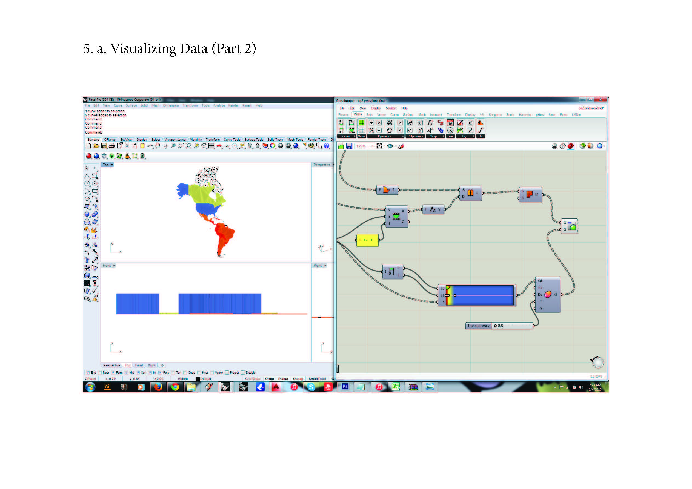Click the Grasshopper save file icon
The image size is (692, 489).
[x=349, y=146]
